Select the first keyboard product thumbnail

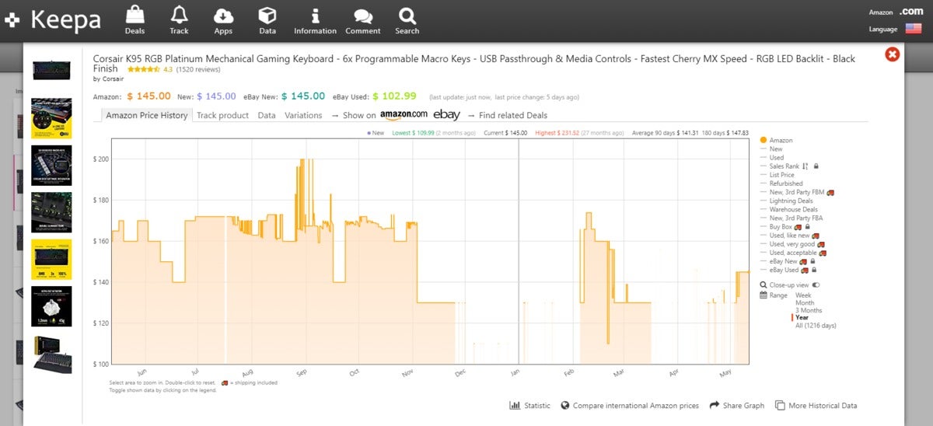pyautogui.click(x=51, y=70)
